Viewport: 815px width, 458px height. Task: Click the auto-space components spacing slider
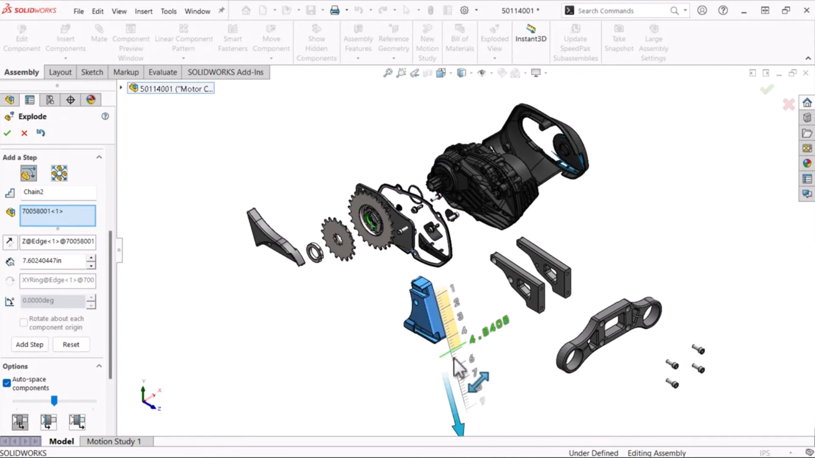(54, 400)
